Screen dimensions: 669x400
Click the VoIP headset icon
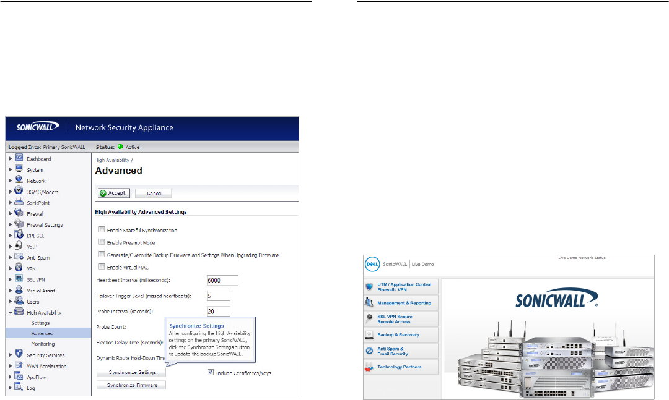[x=19, y=245]
